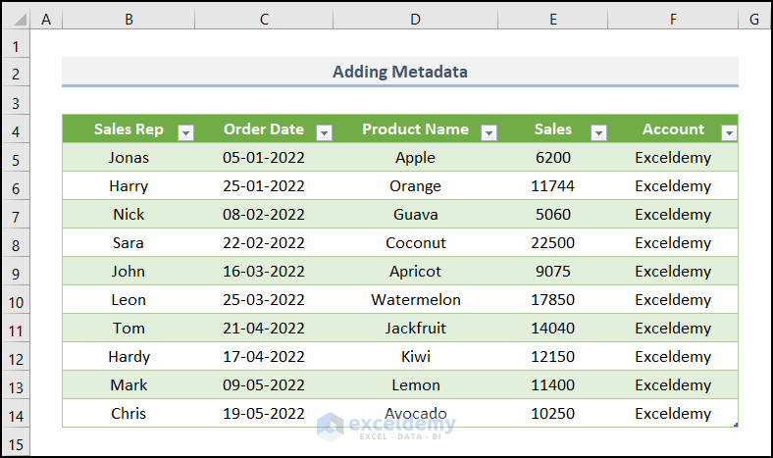Select the cell containing Hardy
The image size is (773, 458).
click(x=129, y=357)
